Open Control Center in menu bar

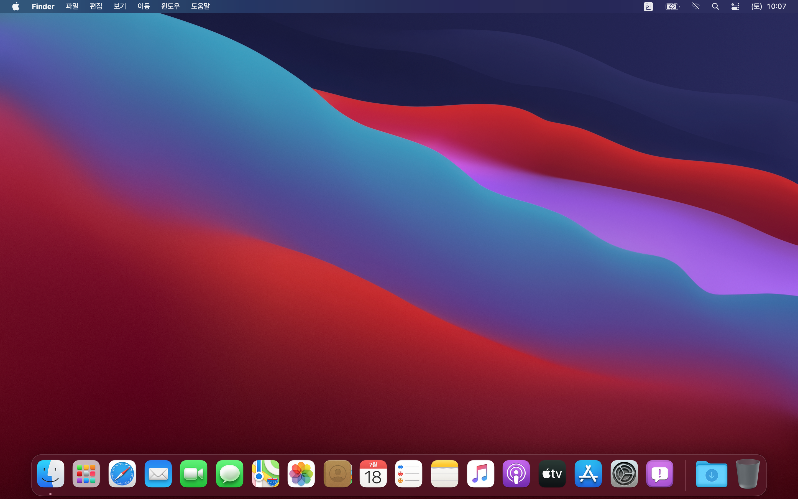735,6
